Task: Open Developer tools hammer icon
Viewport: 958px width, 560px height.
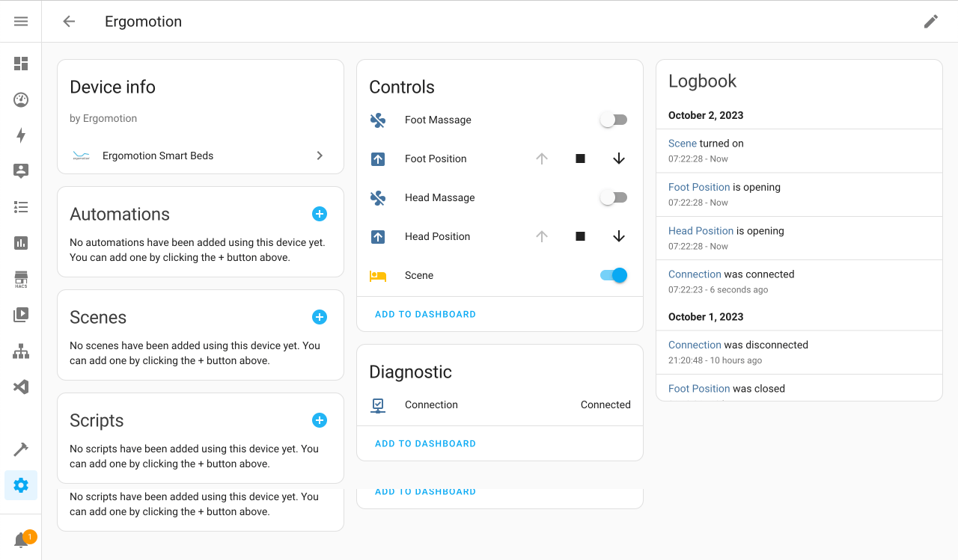Action: pos(21,449)
